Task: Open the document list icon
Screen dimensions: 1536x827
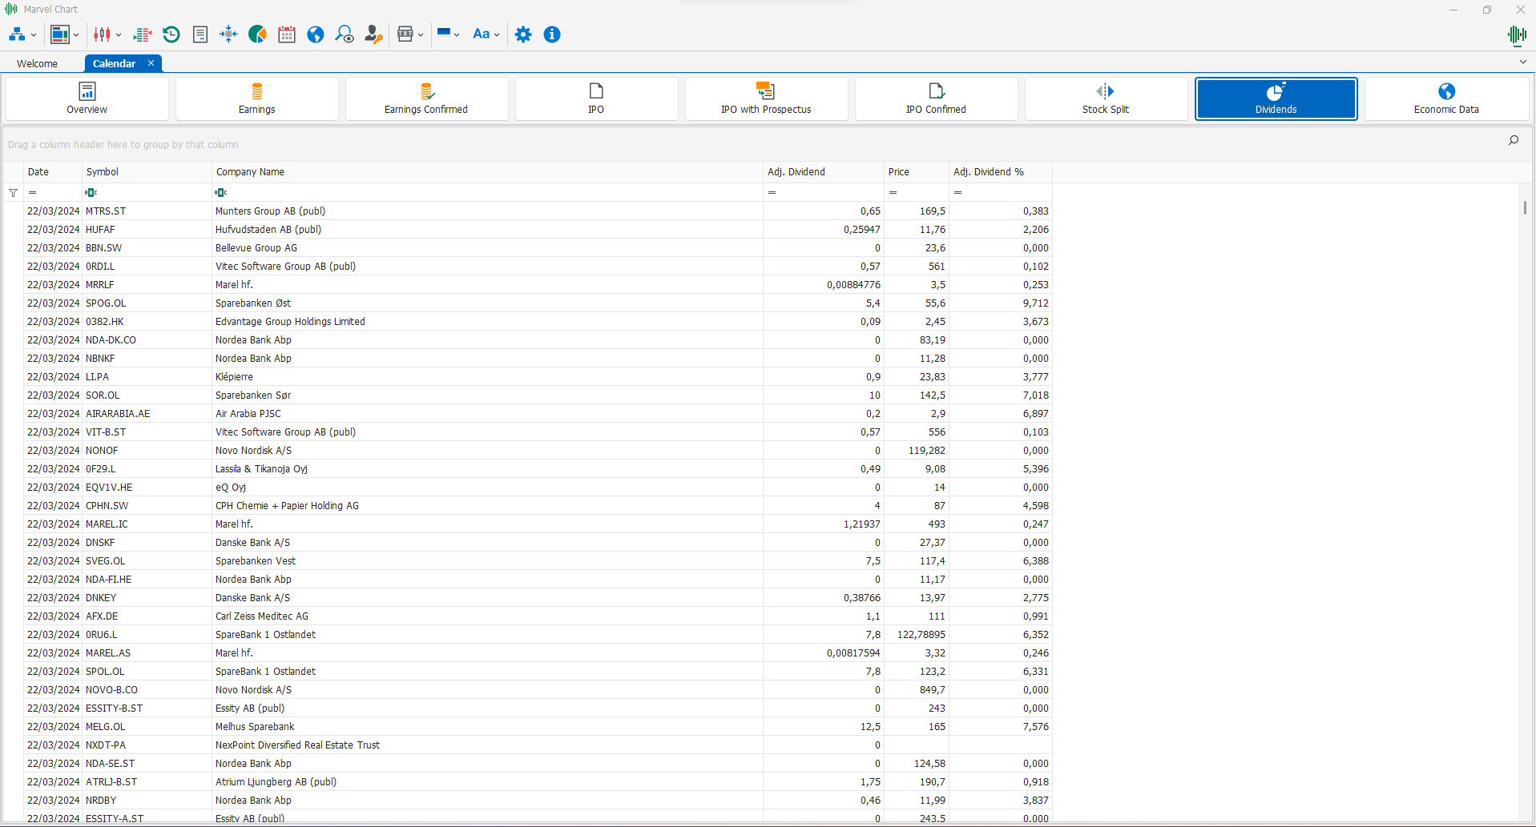Action: [x=200, y=34]
